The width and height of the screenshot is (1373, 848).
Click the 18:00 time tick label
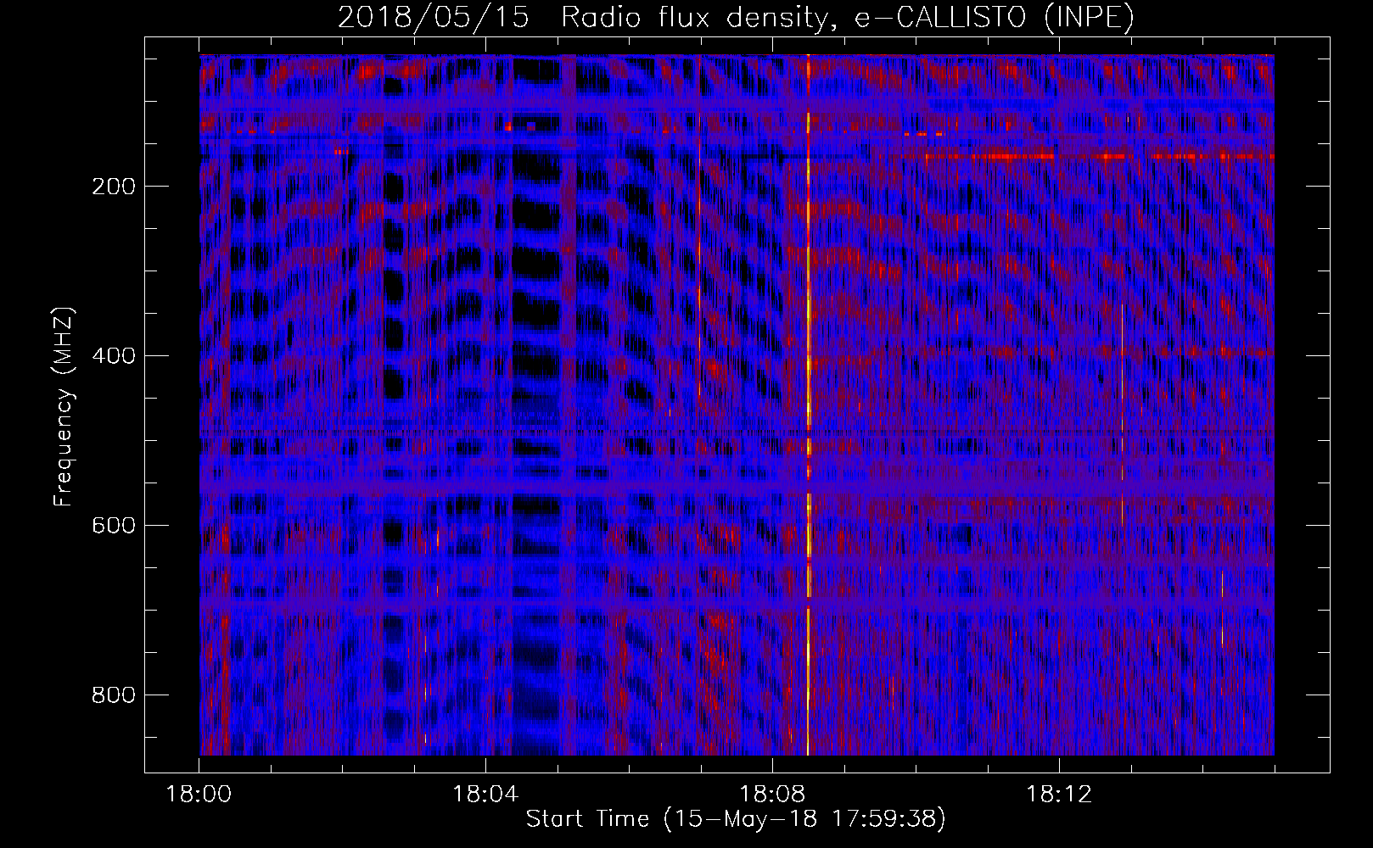coord(199,795)
